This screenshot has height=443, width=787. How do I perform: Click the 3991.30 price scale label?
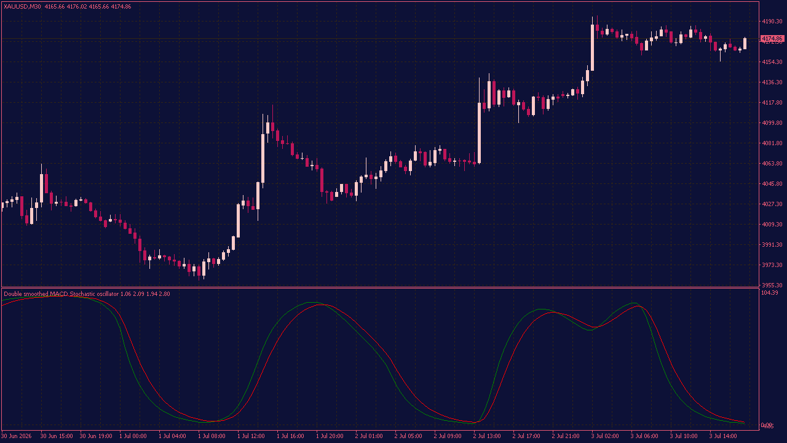point(772,245)
